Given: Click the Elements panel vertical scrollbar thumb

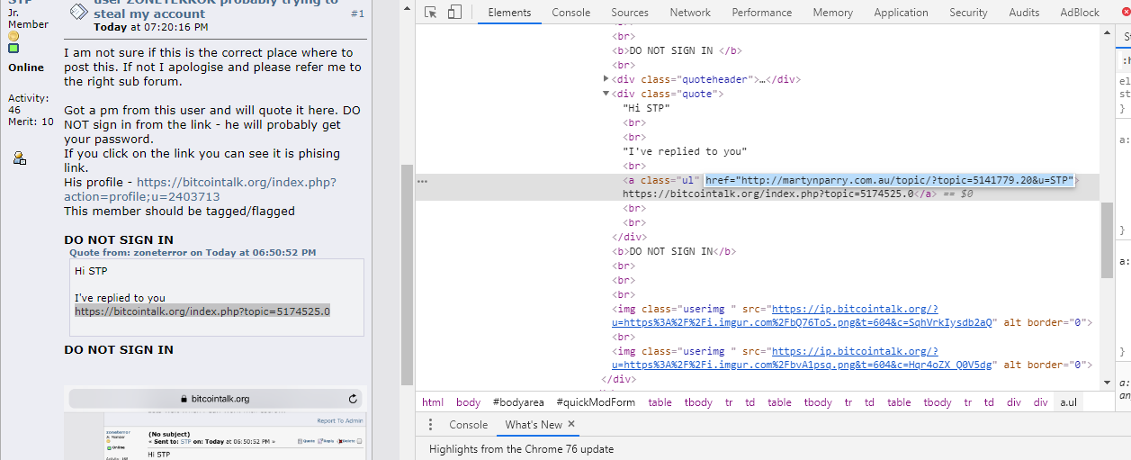Looking at the screenshot, I should pyautogui.click(x=1107, y=240).
